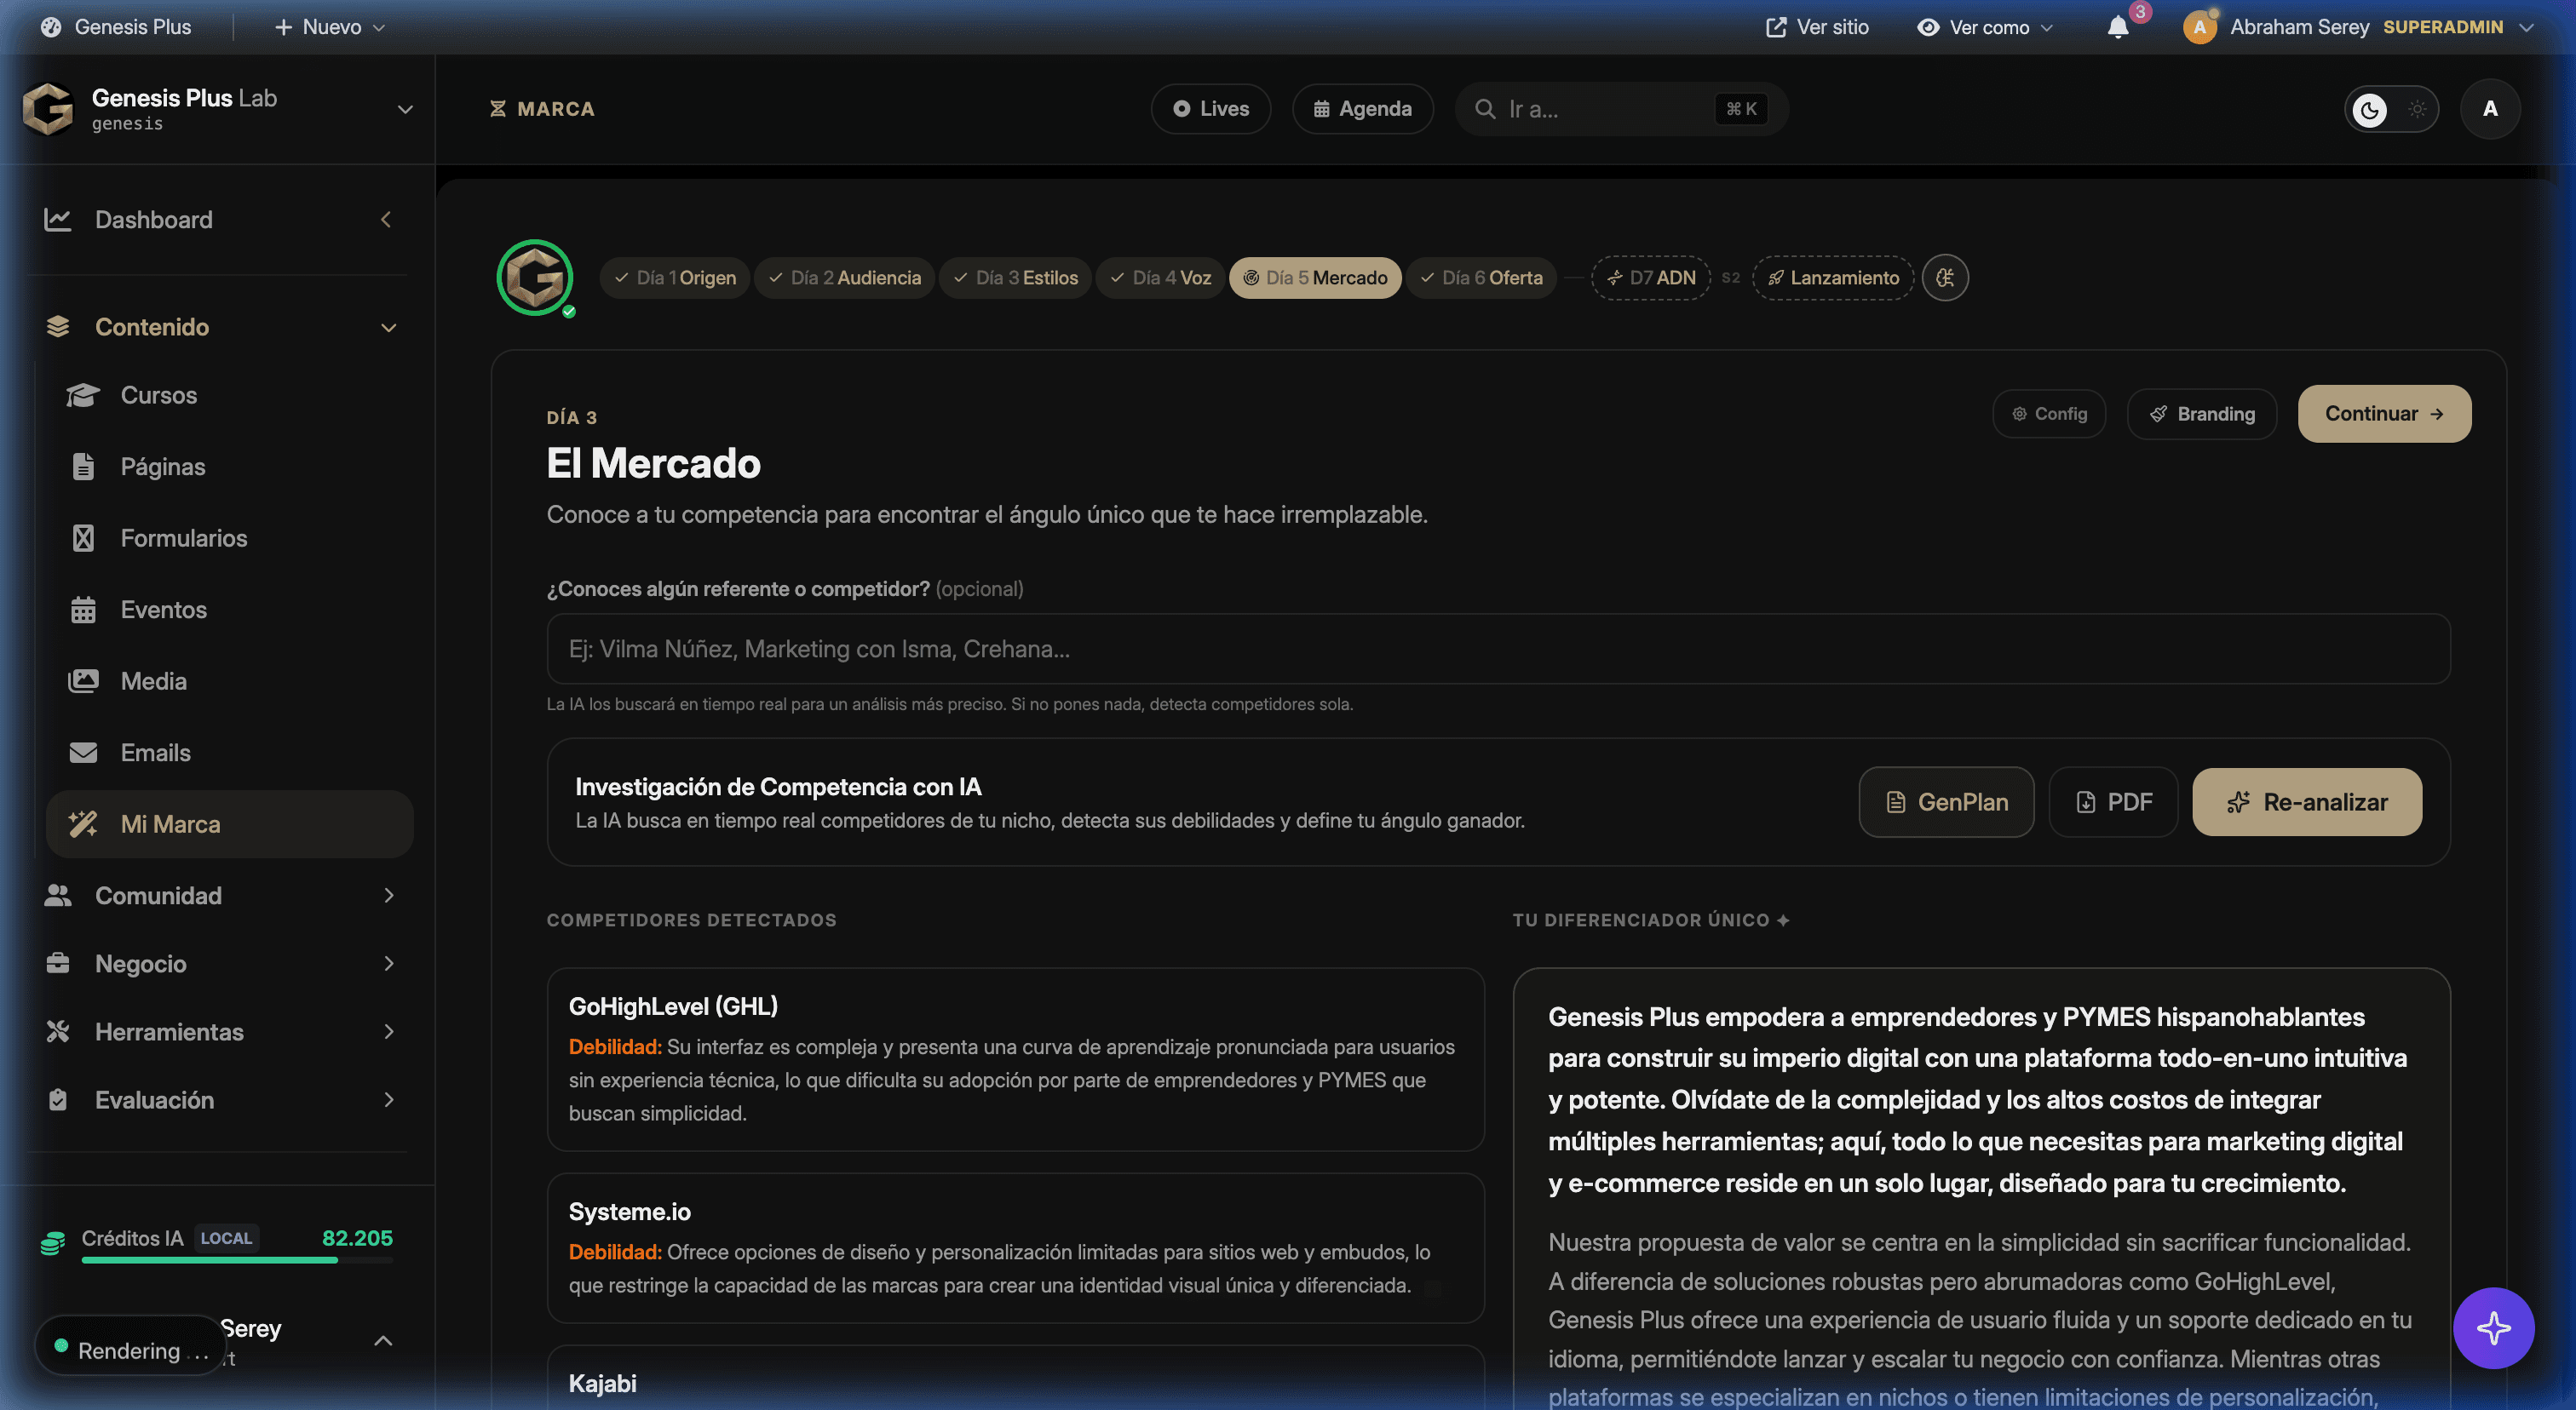Click the competitor reference input field

(1498, 649)
